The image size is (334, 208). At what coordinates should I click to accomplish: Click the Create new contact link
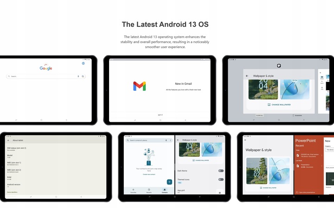click(x=149, y=175)
